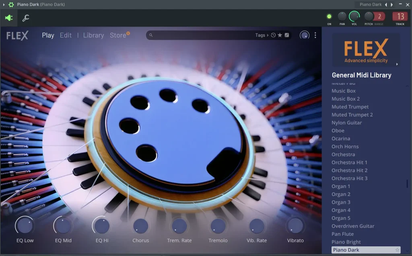Image resolution: width=412 pixels, height=256 pixels.
Task: Click the Vibrato knob
Action: coord(295,225)
